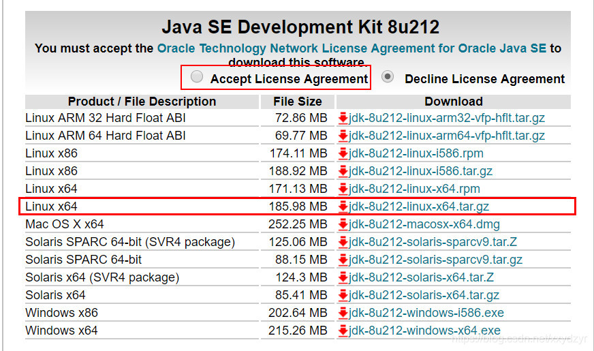
Task: Download jdk-8u212-solaris-x64.tar.Z
Action: (421, 277)
